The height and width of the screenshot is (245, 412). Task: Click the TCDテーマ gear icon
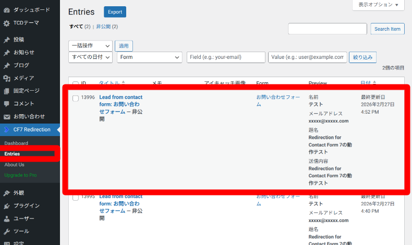coord(7,23)
